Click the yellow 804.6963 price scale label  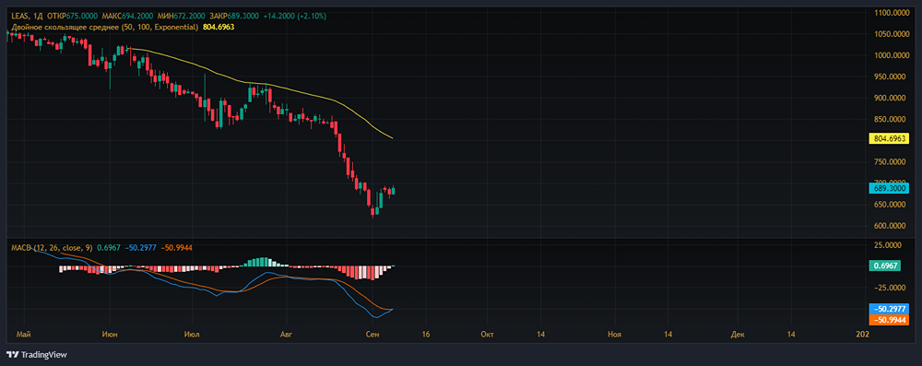[x=888, y=139]
